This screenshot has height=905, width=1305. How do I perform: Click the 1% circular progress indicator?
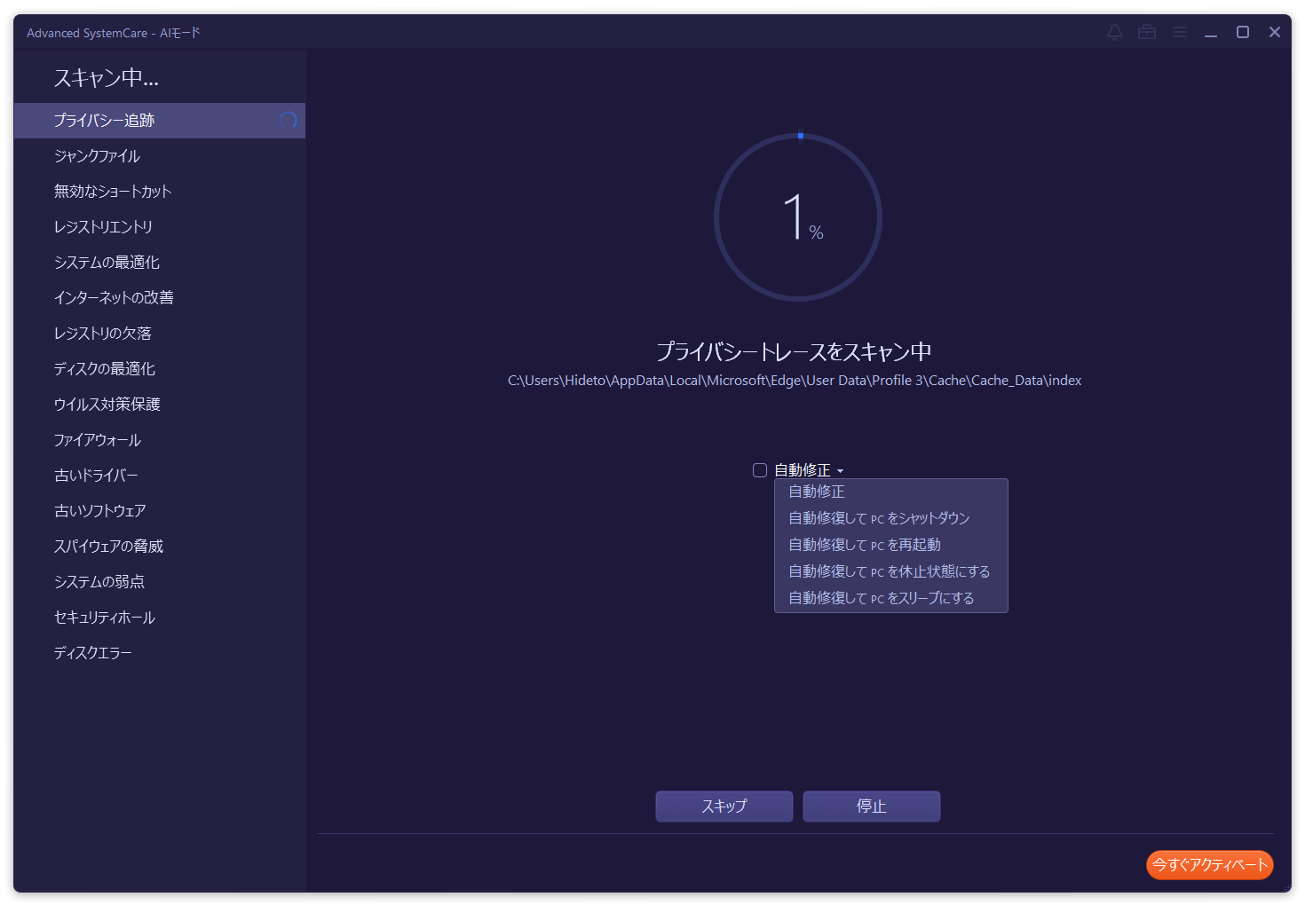[x=798, y=217]
